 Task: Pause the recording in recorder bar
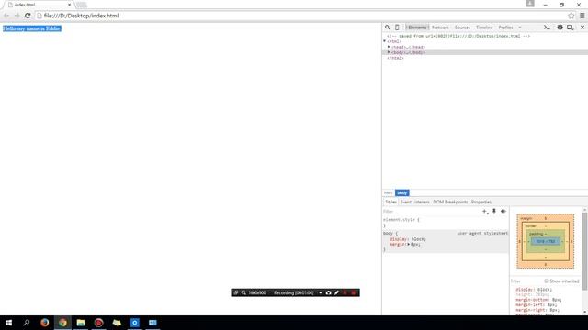click(345, 292)
